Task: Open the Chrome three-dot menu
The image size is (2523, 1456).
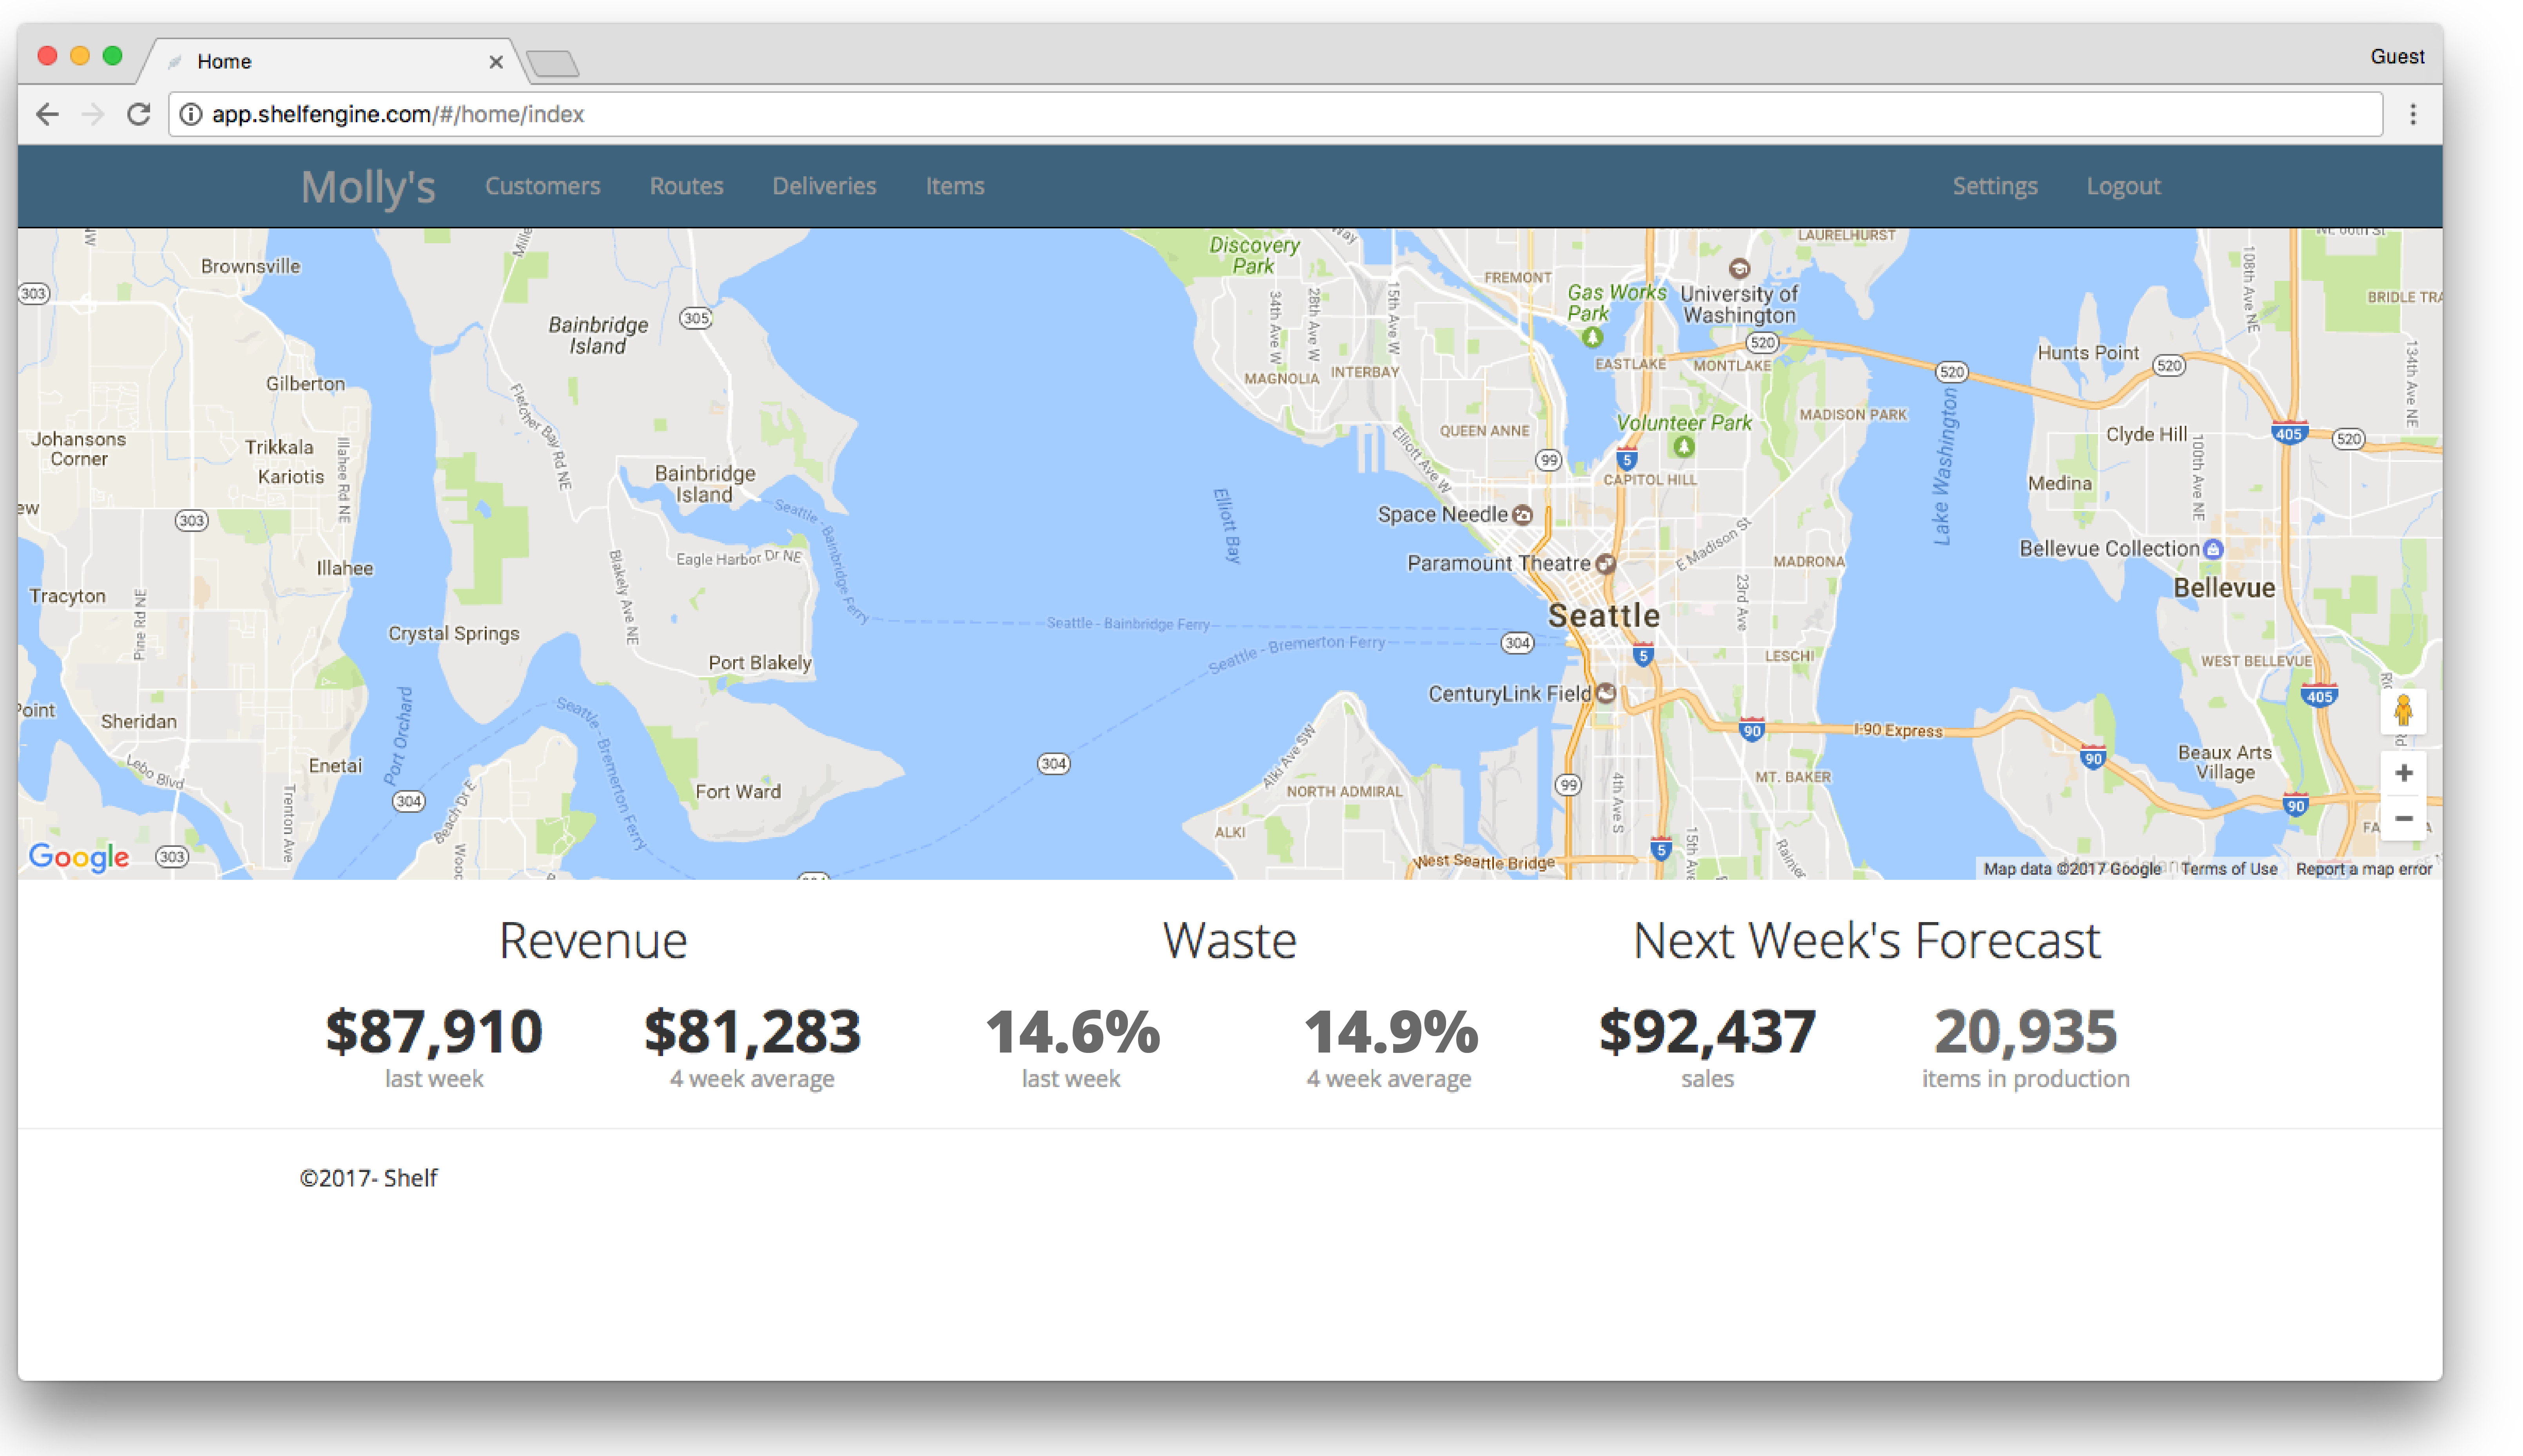Action: [2412, 114]
